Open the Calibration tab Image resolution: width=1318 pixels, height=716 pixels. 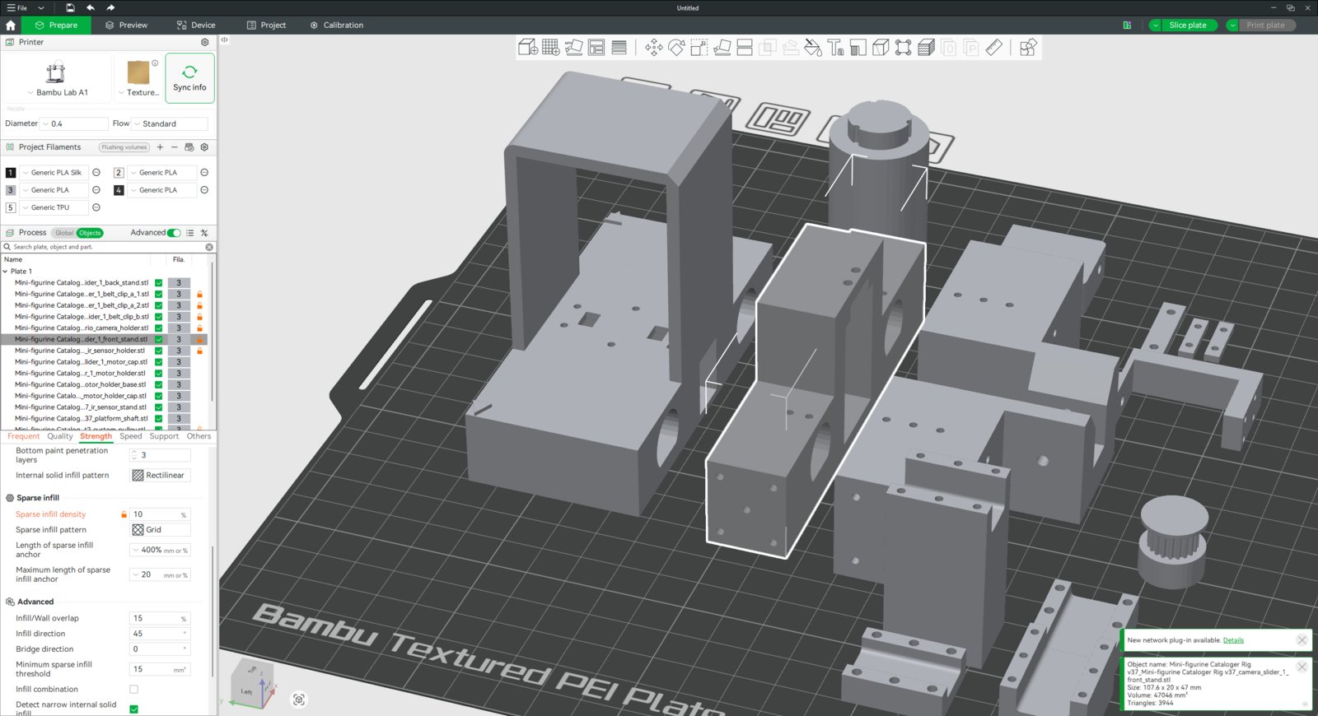point(337,26)
